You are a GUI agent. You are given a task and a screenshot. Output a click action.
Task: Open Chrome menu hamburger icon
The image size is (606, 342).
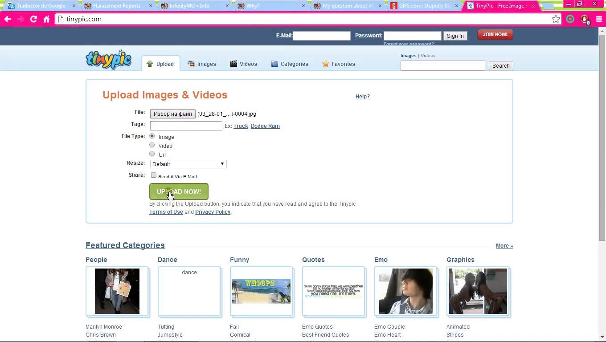click(598, 19)
